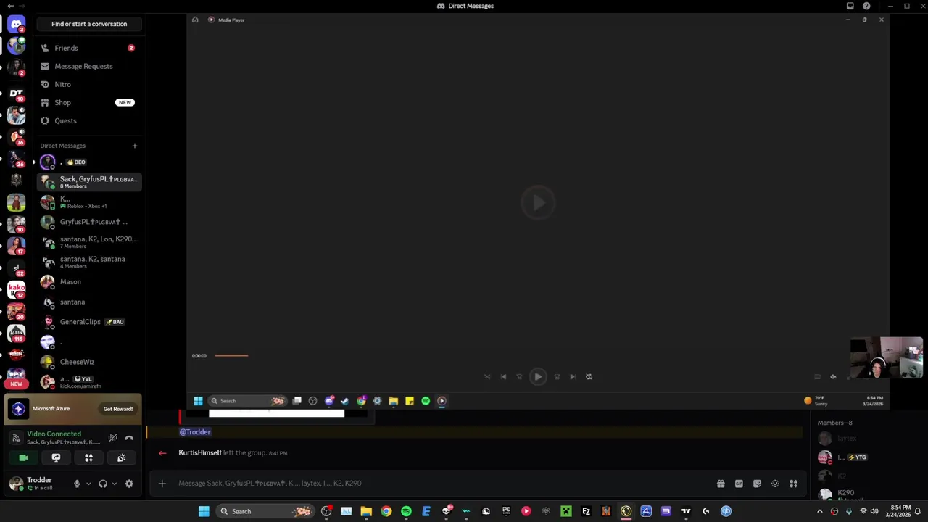The width and height of the screenshot is (928, 522).
Task: Open Minecraft from the taskbar
Action: click(566, 511)
